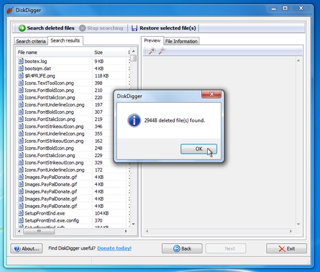
Task: Click the file icon beside bootsqm.dat
Action: click(x=20, y=68)
